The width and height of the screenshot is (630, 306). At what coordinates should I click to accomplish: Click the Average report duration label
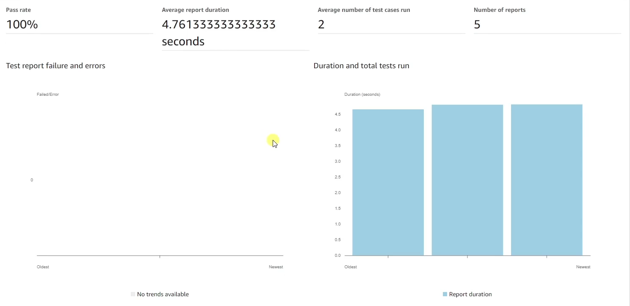click(195, 10)
